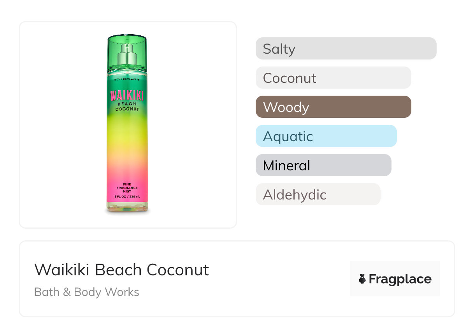The width and height of the screenshot is (474, 336).
Task: Select the Aldehydic accord bar
Action: tap(318, 194)
